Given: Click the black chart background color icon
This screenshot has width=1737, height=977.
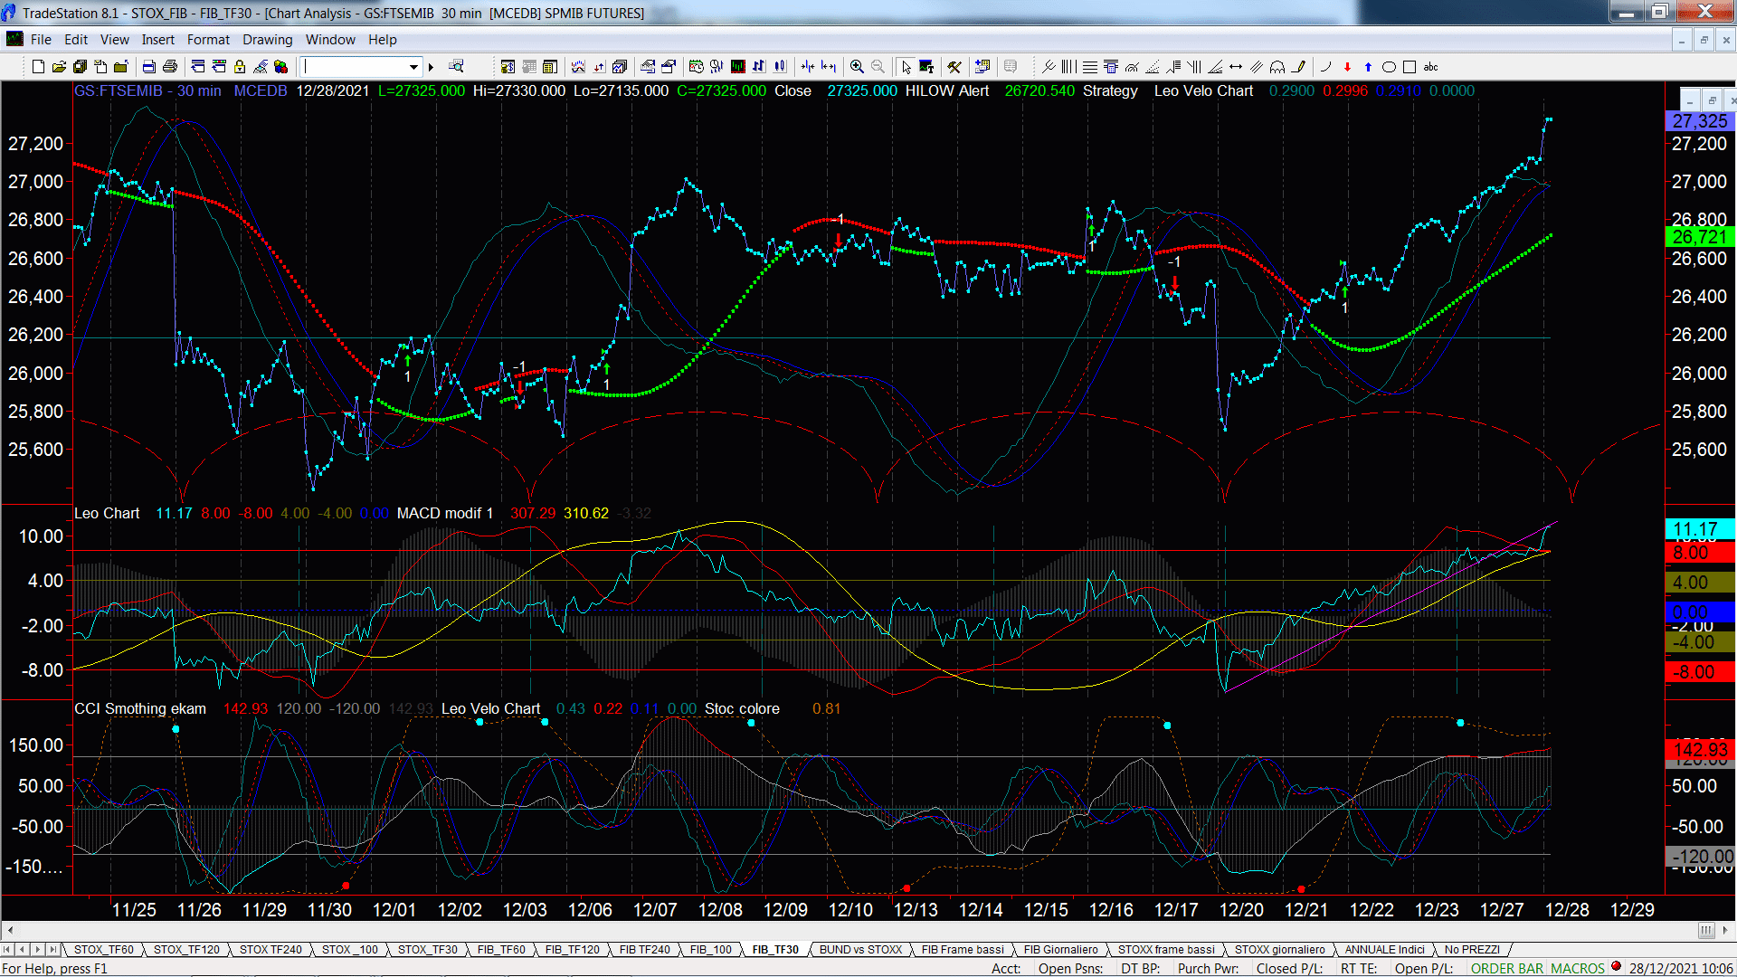Looking at the screenshot, I should click(x=738, y=67).
